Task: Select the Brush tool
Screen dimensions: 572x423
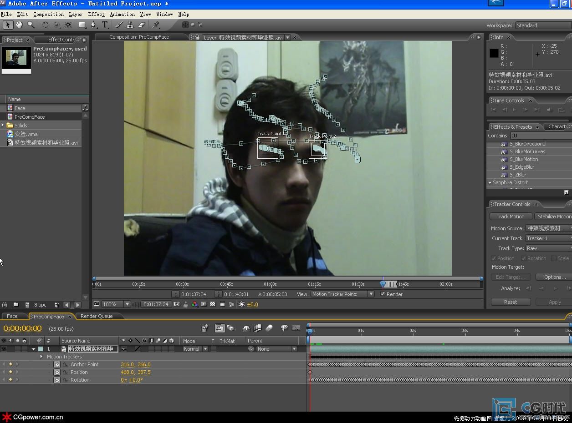Action: coord(120,25)
